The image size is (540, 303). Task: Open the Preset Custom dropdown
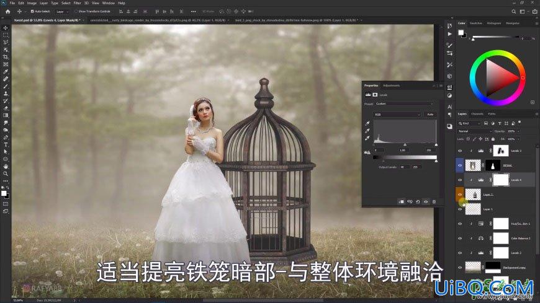pos(404,103)
